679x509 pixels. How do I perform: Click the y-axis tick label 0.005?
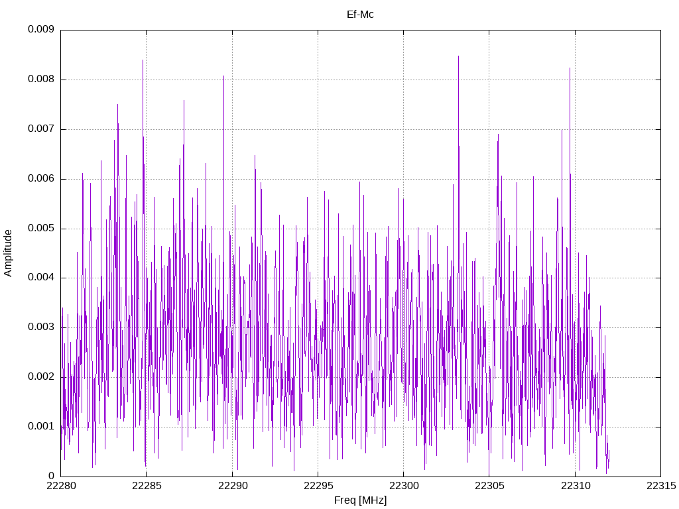pos(41,228)
